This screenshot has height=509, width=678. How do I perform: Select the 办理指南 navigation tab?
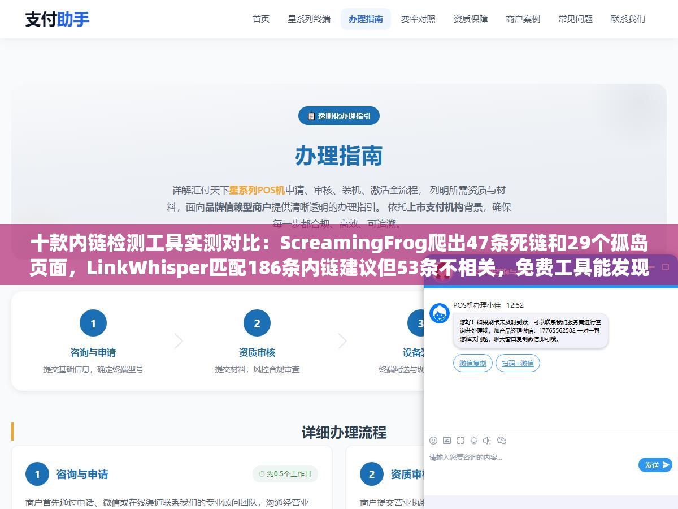tap(366, 19)
